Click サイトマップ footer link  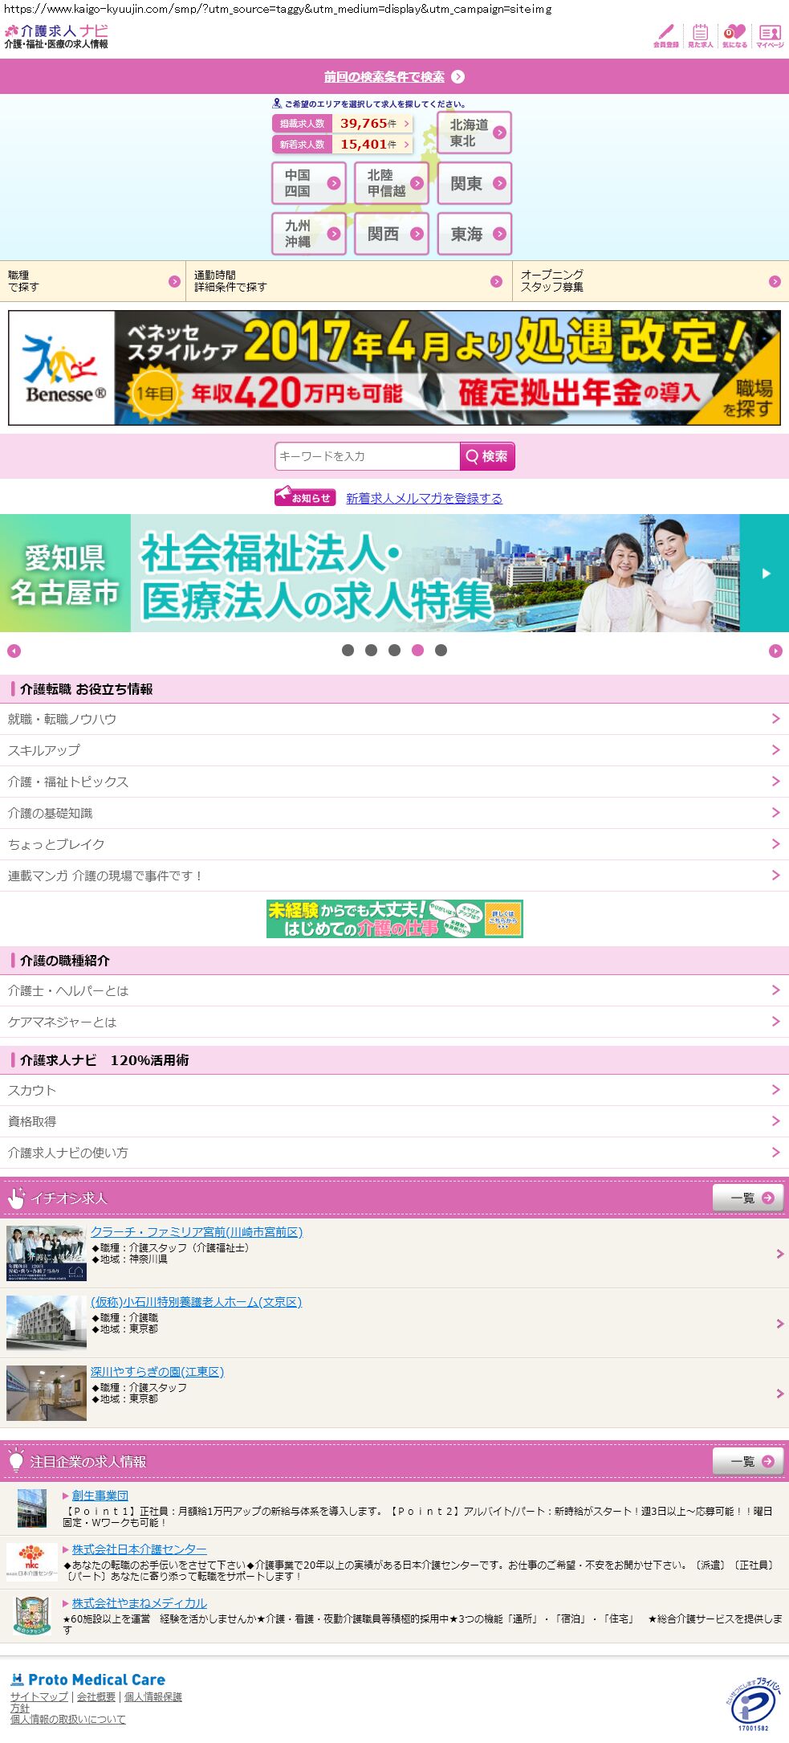click(x=39, y=1696)
